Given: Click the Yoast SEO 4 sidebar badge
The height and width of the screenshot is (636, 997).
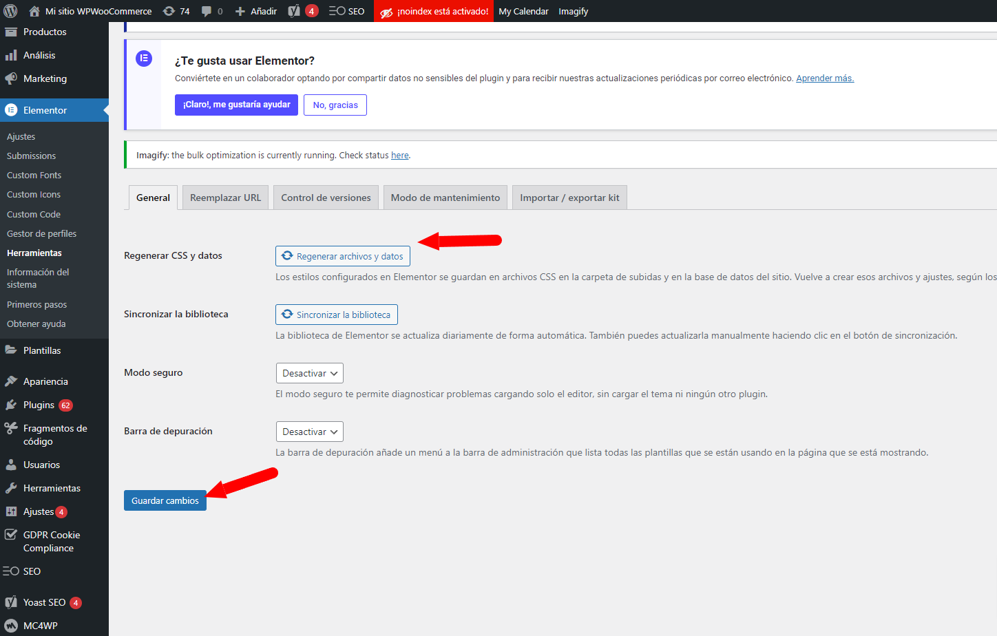Looking at the screenshot, I should coord(76,603).
